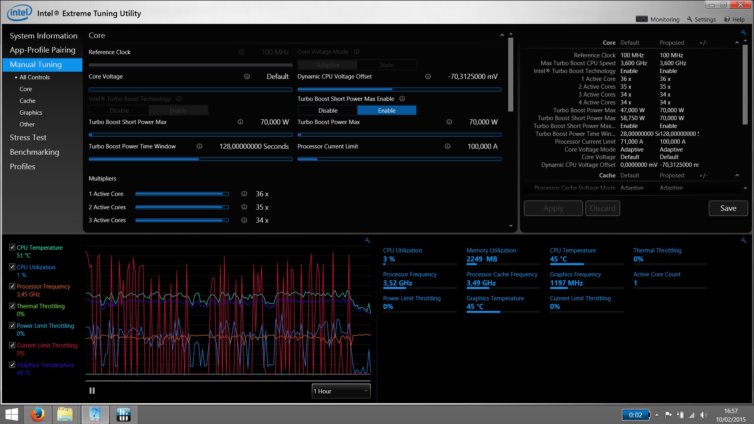Viewport: 754px width, 424px height.
Task: Click info icon for Processor Current Limit
Action: (x=447, y=146)
